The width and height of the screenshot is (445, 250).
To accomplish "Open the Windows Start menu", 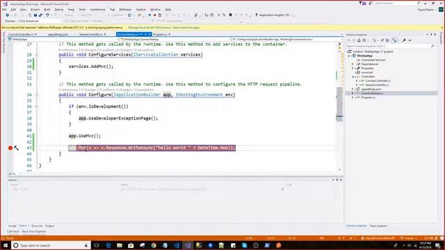I will pyautogui.click(x=6, y=245).
